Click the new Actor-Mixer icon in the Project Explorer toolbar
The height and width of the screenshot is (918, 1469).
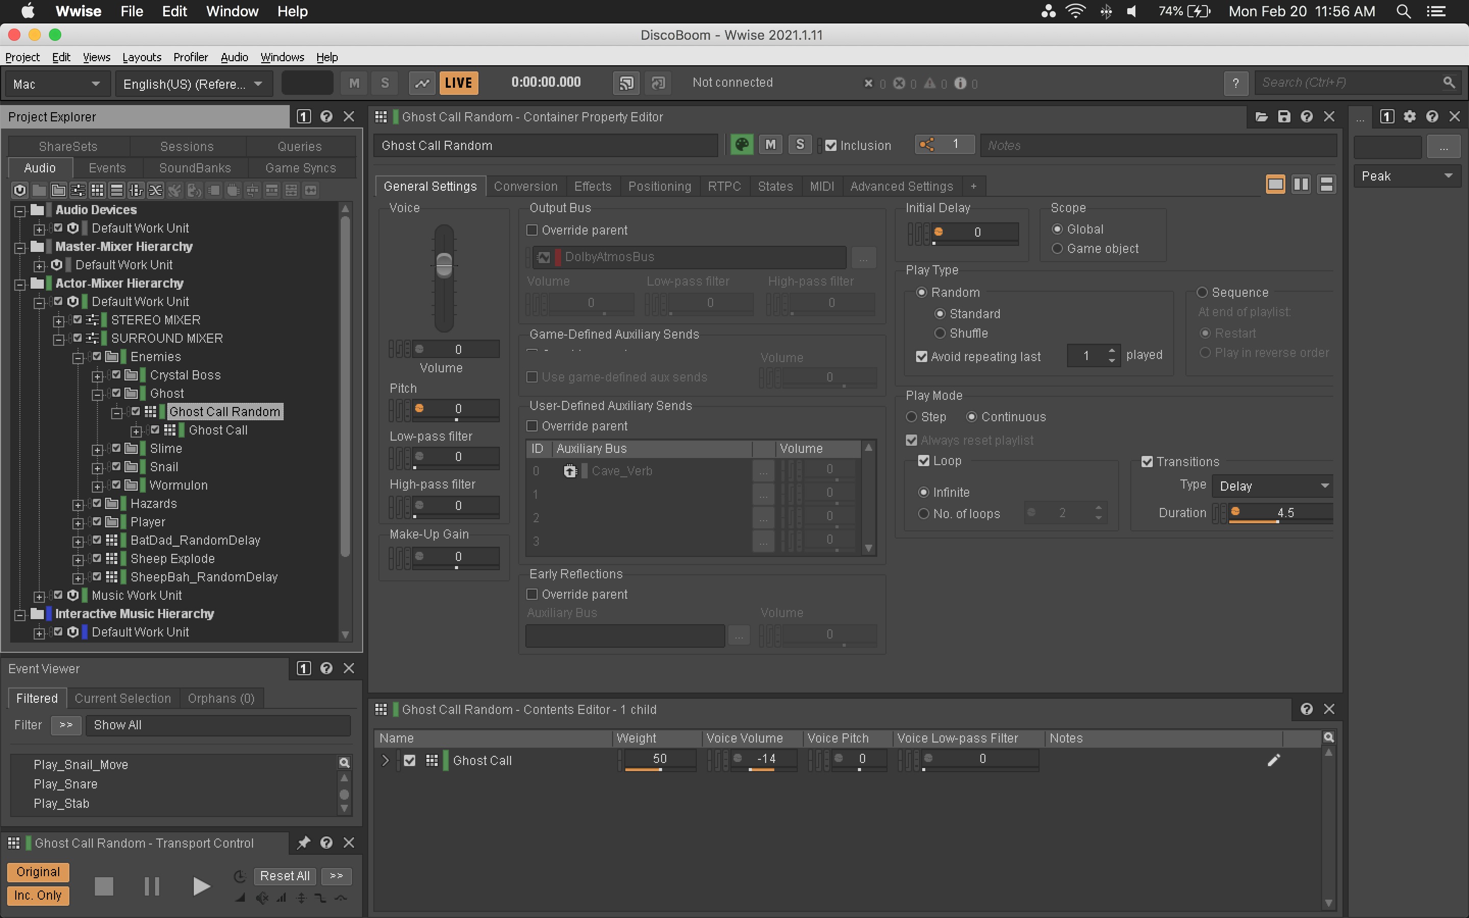point(78,191)
